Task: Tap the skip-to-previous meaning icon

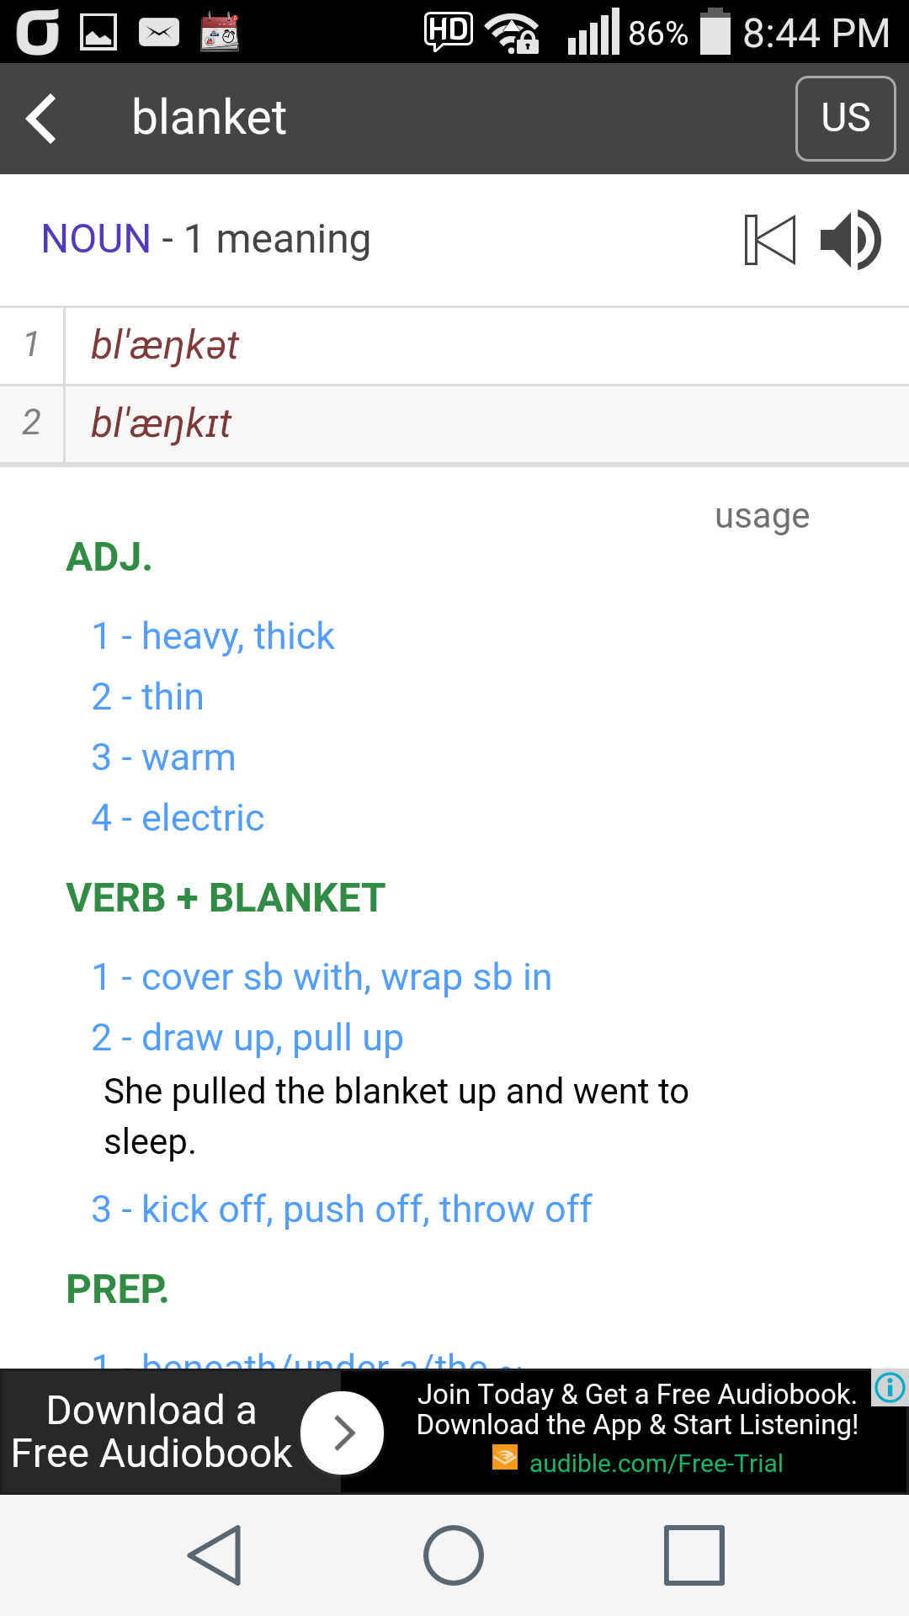Action: pyautogui.click(x=770, y=240)
